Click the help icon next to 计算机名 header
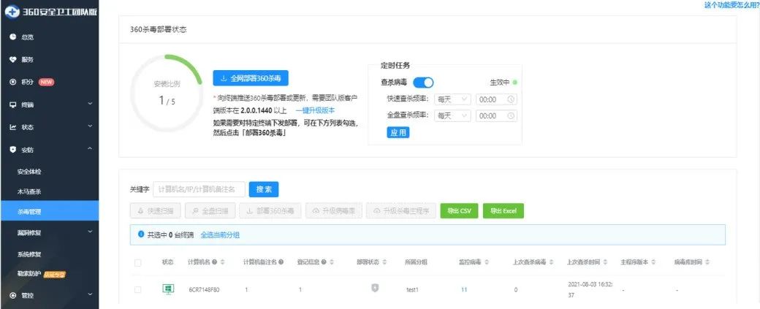The image size is (760, 309). (x=215, y=262)
